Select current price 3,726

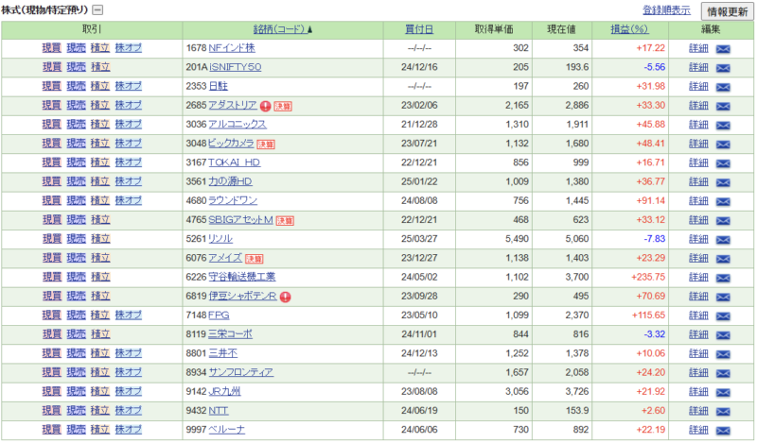577,391
